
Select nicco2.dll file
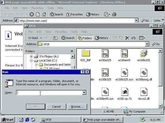click(x=144, y=94)
